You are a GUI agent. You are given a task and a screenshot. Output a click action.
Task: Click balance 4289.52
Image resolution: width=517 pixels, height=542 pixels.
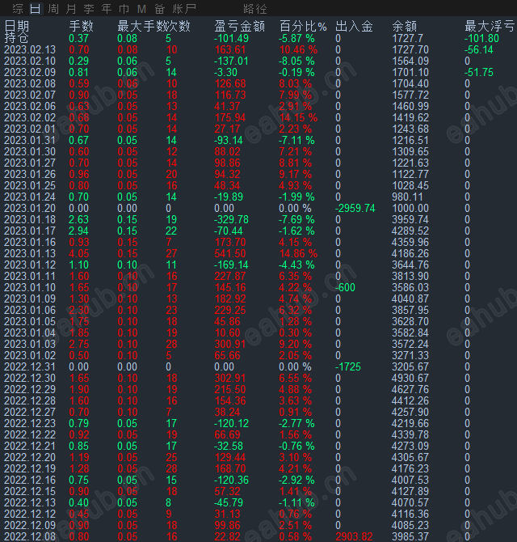click(410, 231)
